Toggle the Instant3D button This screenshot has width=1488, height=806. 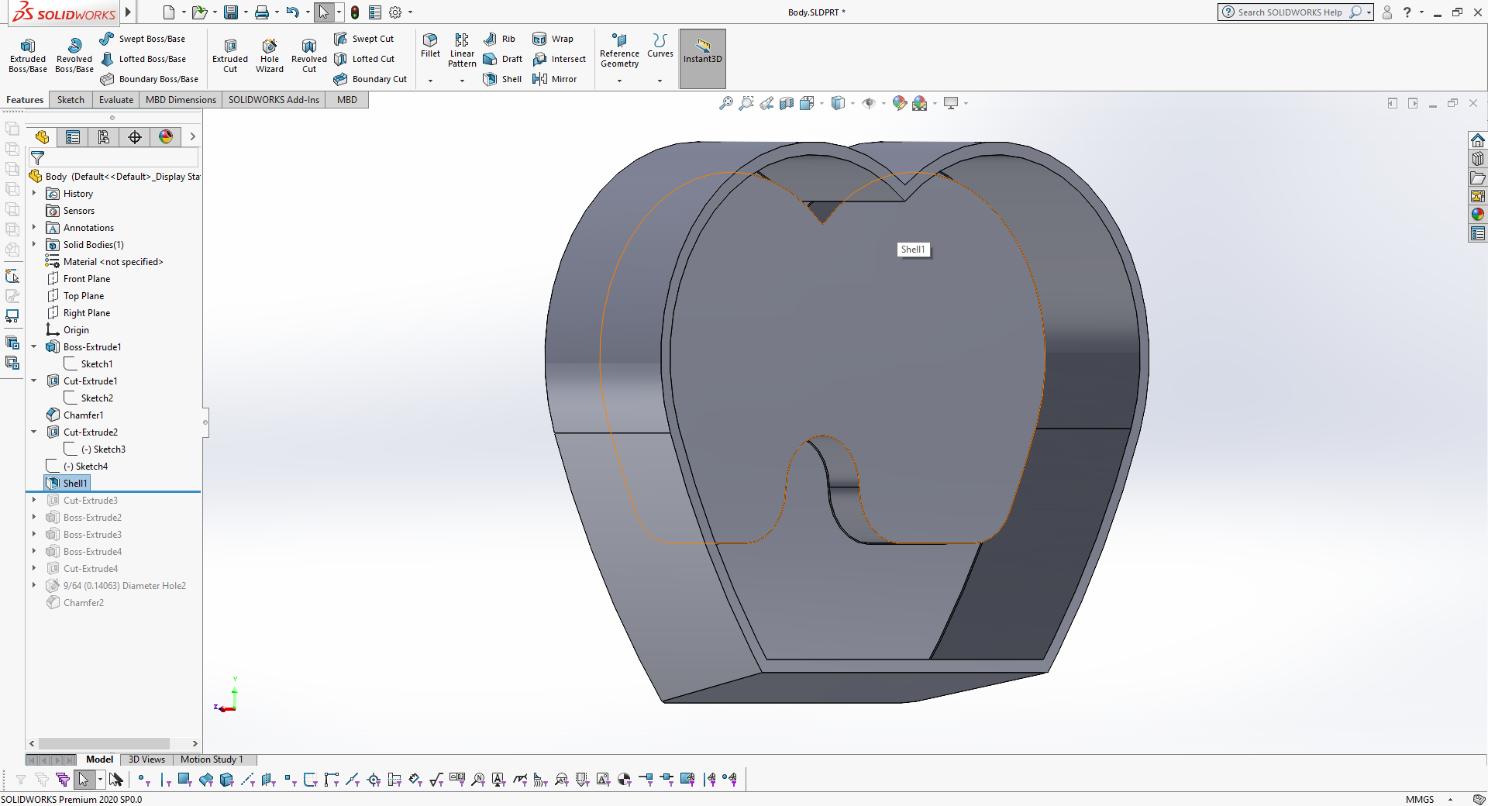(702, 58)
